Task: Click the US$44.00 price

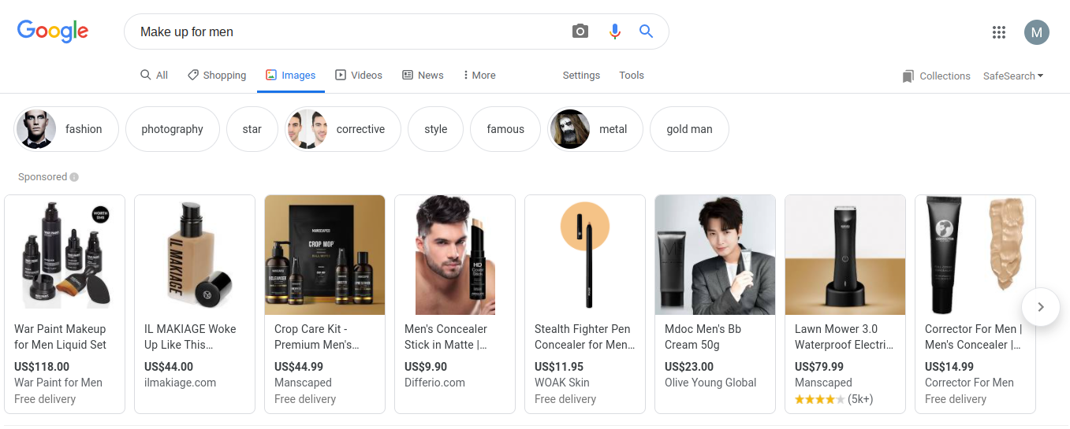Action: point(169,367)
